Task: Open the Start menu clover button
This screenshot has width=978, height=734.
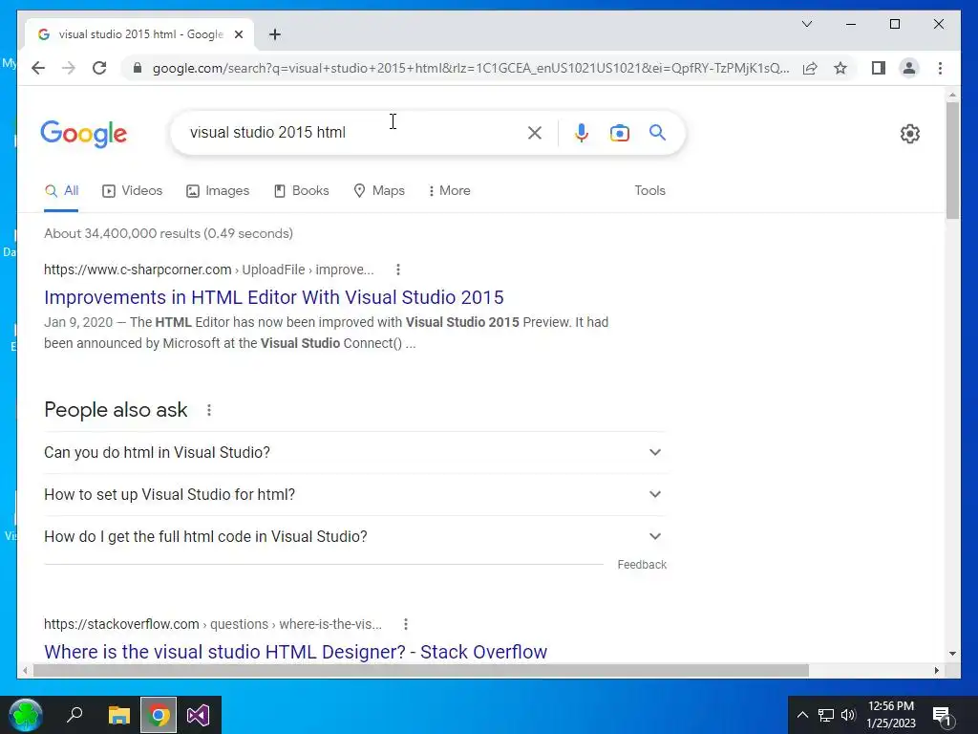Action: pos(26,715)
